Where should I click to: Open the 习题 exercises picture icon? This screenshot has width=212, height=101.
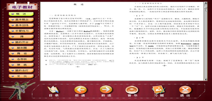[158, 90]
